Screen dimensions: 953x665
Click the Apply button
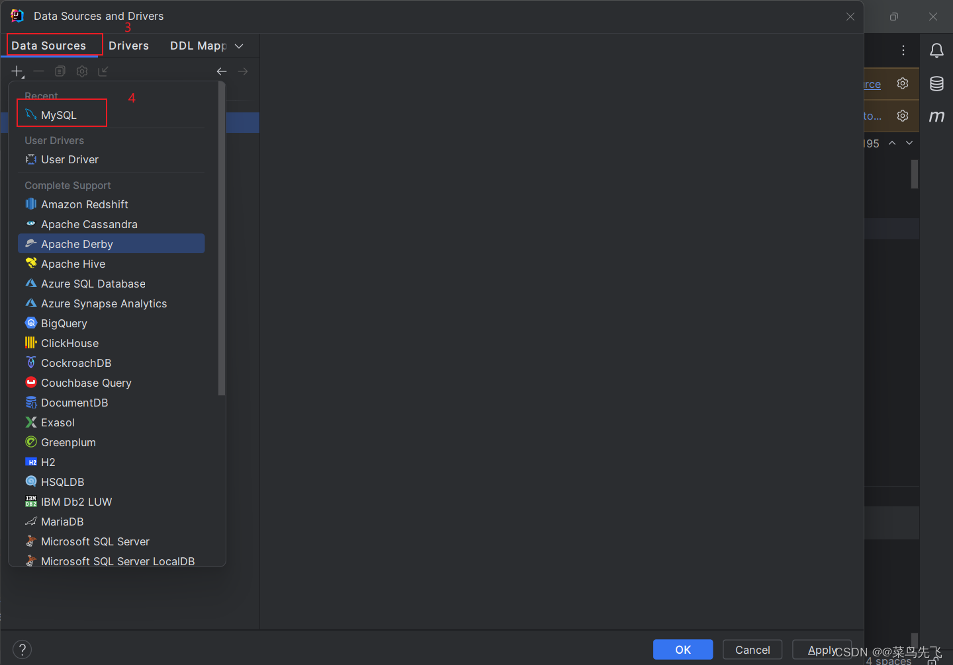(822, 650)
